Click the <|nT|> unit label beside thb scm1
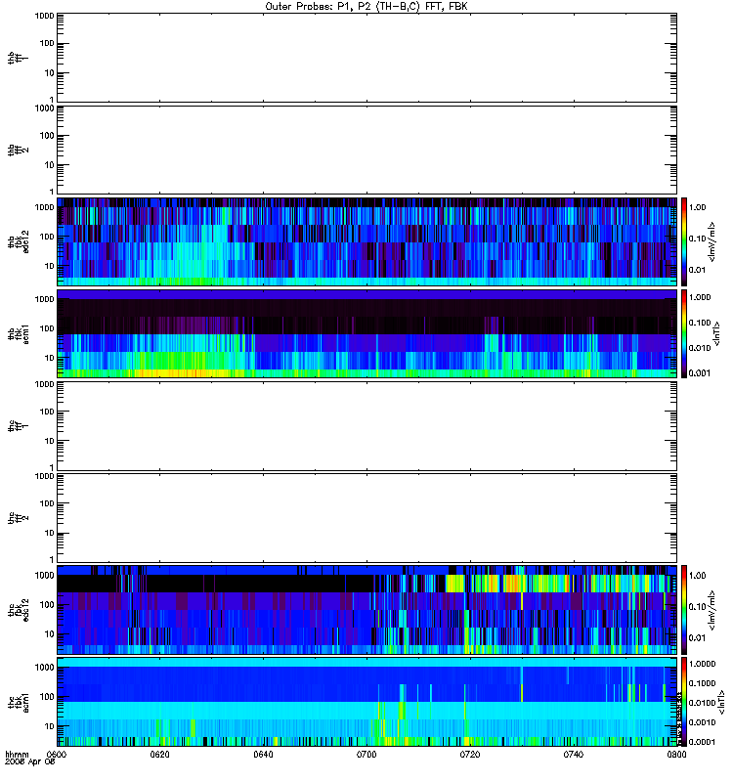Viewport: 733px width, 782px height. point(717,333)
